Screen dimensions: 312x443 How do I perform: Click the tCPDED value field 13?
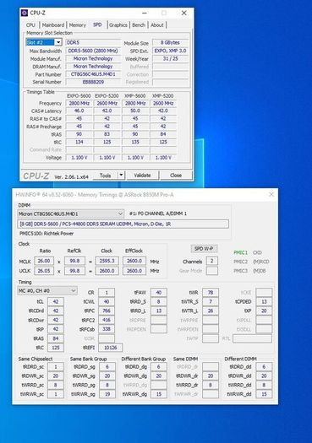[x=264, y=302]
